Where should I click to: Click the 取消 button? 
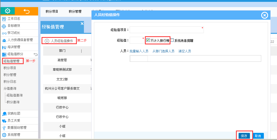[258, 136]
